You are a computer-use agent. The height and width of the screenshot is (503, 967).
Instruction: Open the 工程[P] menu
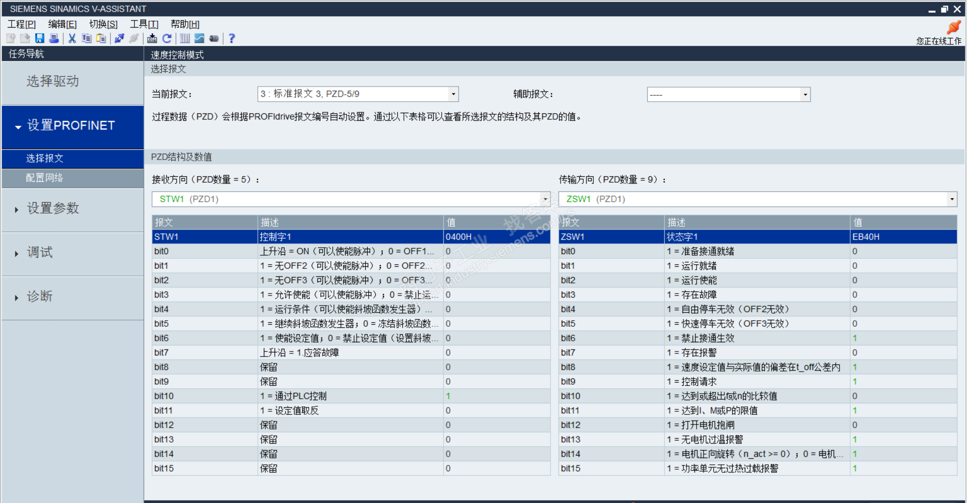pyautogui.click(x=22, y=24)
